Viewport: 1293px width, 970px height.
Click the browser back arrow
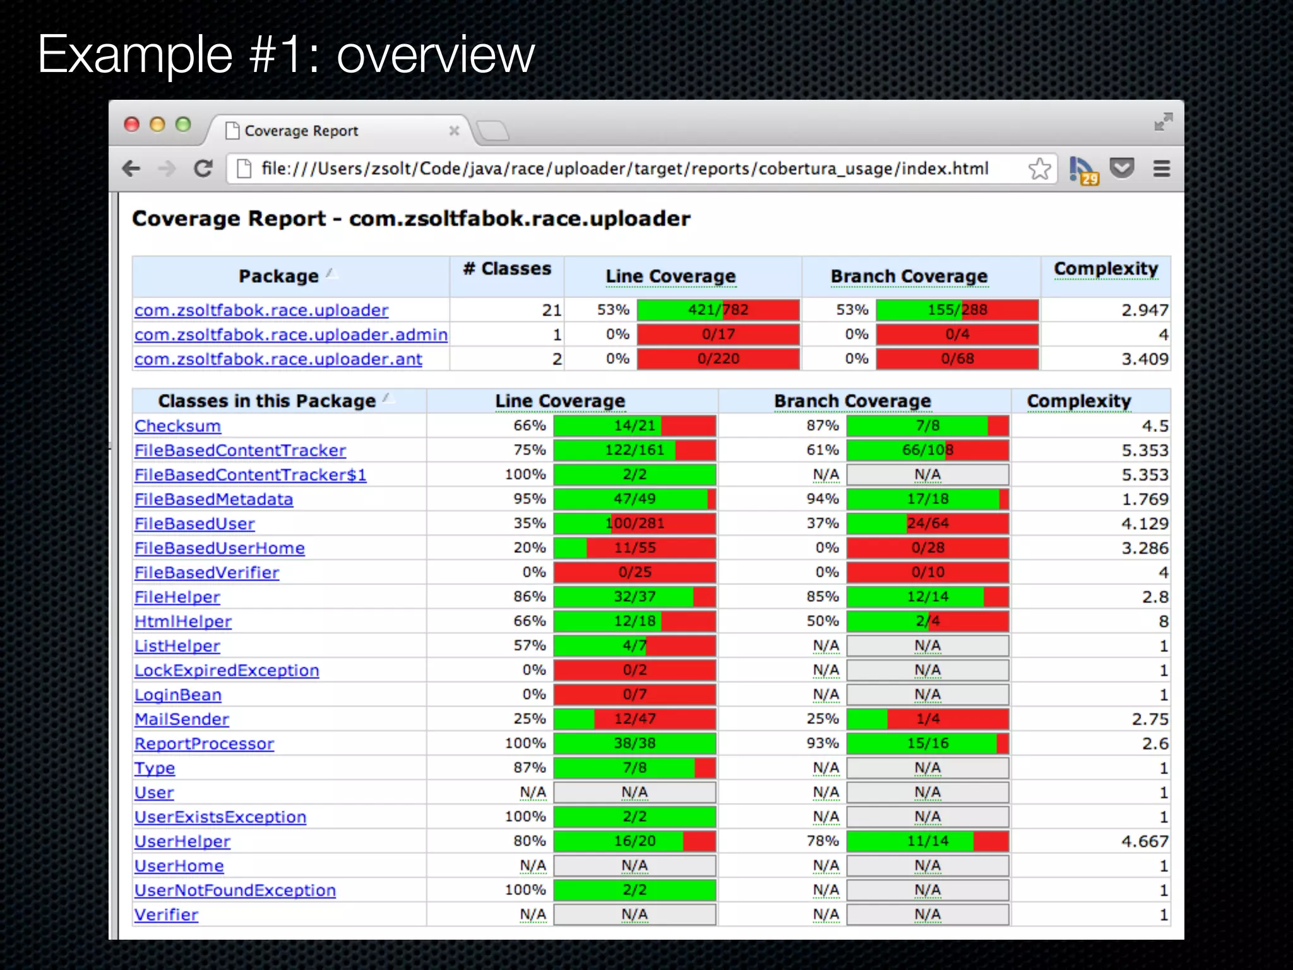pyautogui.click(x=131, y=169)
